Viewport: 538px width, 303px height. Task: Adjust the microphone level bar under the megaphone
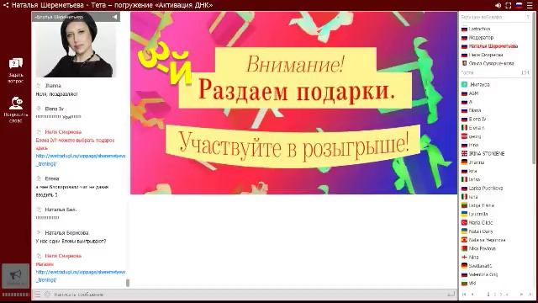point(15,295)
